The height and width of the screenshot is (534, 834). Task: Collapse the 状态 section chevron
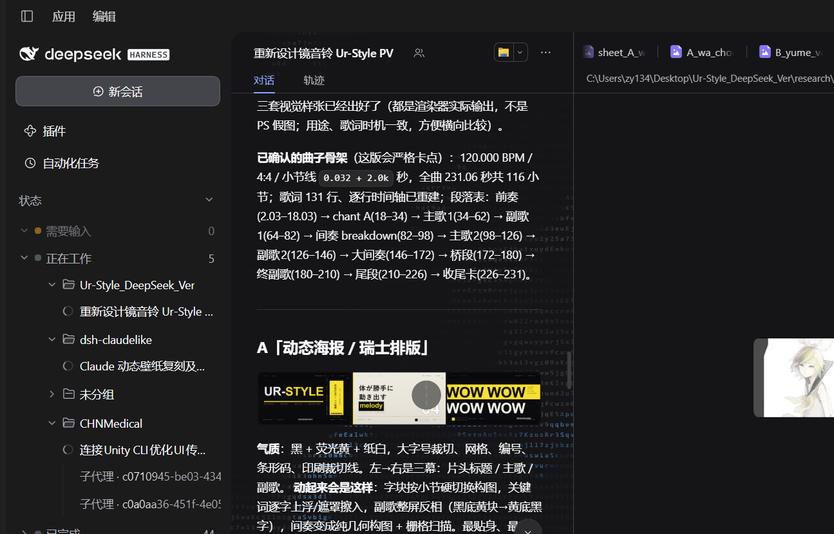(209, 200)
